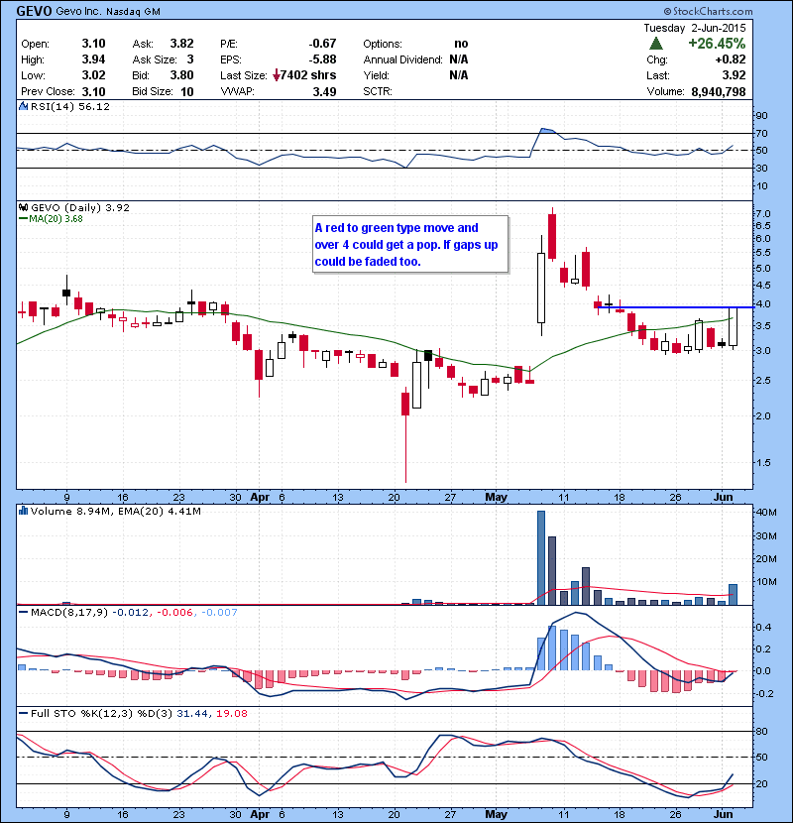
Task: Click the Volume value 8,940,798
Action: point(719,92)
